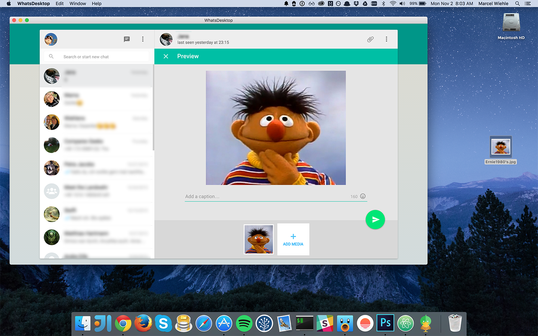
Task: Click the 'Marcel Wiehle' user menu
Action: pyautogui.click(x=493, y=3)
